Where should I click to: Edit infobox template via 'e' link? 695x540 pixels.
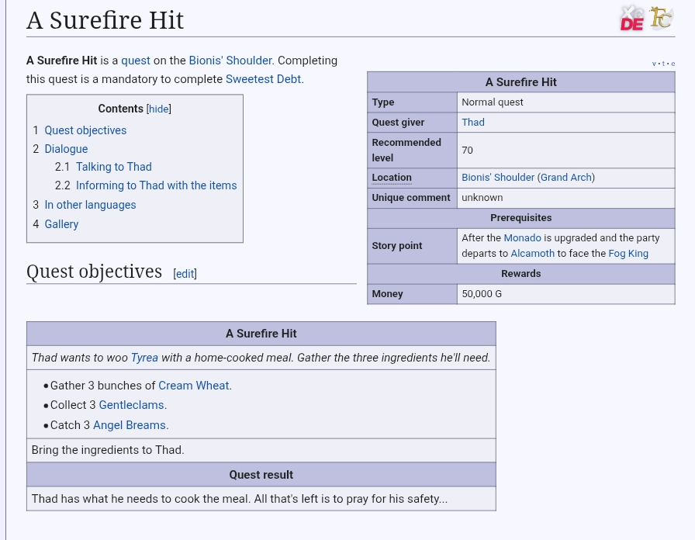click(673, 64)
